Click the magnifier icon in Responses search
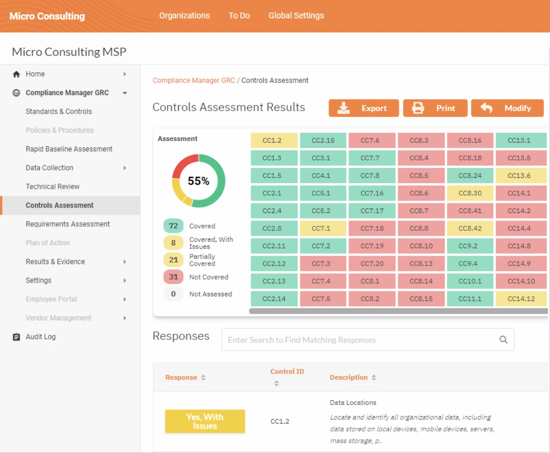550x453 pixels. (503, 340)
